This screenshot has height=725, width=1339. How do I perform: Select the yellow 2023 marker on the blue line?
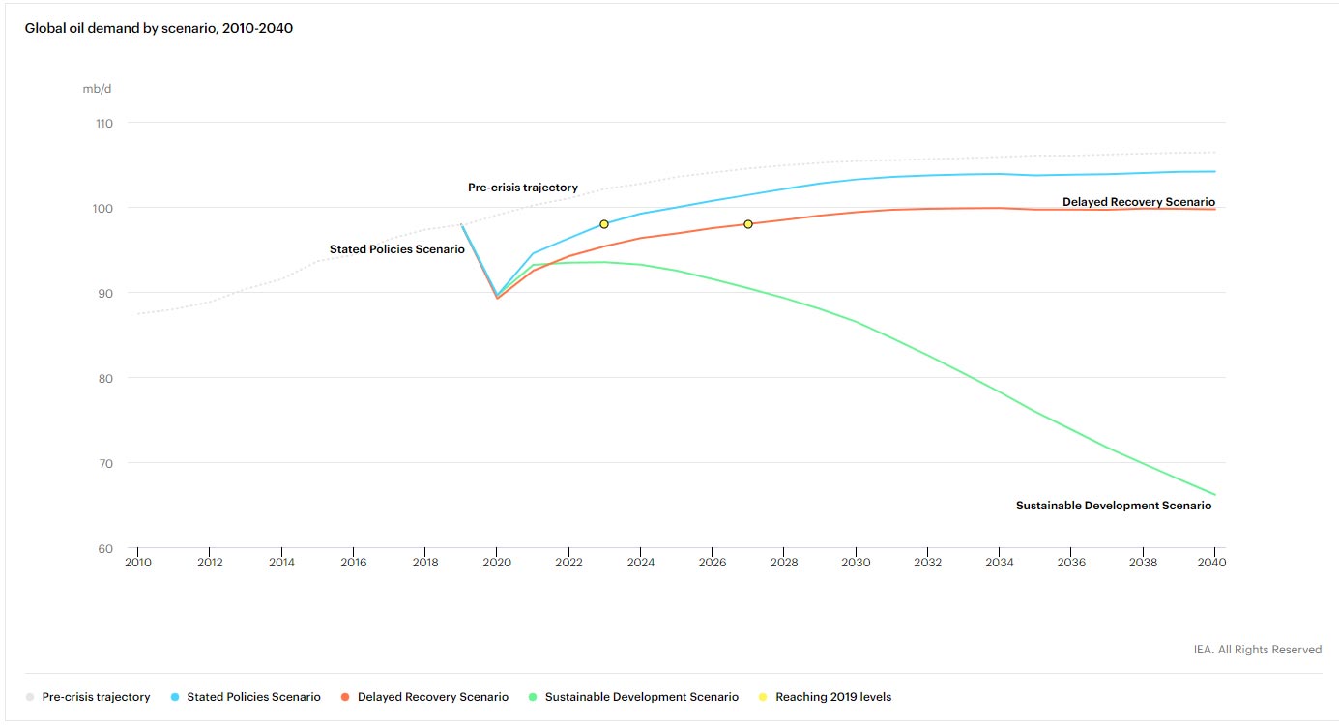pyautogui.click(x=603, y=222)
